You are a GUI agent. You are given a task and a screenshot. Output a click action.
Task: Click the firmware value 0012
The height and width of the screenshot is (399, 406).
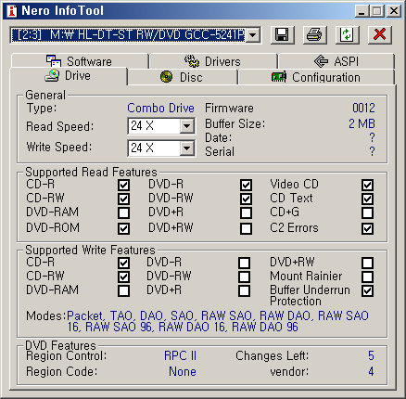point(363,108)
